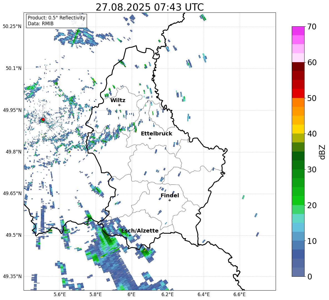Image resolution: width=329 pixels, height=300 pixels.
Task: Click the 5.6°E longitude label
Action: pos(59,294)
